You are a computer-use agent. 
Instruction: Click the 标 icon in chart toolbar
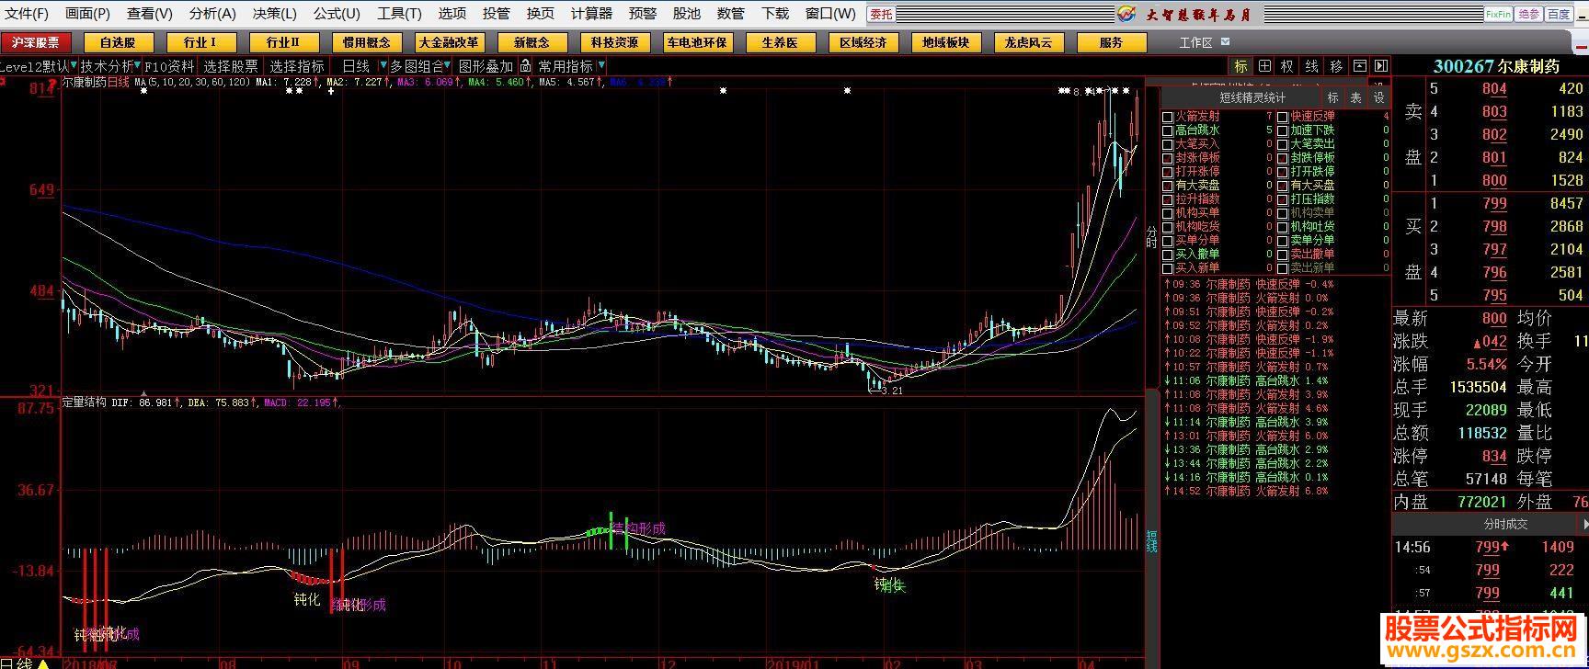[x=1240, y=66]
